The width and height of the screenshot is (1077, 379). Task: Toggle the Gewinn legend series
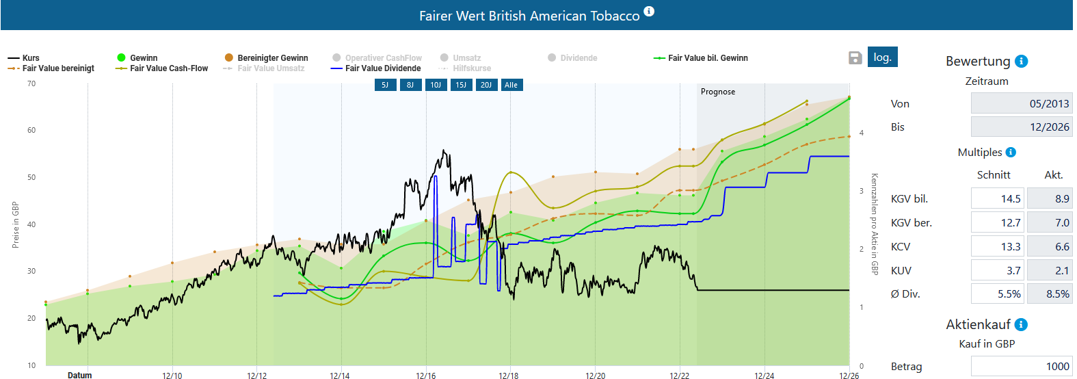pyautogui.click(x=137, y=58)
